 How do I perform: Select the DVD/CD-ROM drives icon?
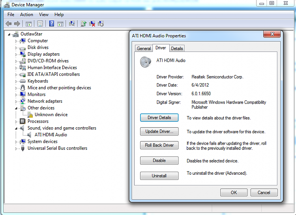(x=22, y=61)
